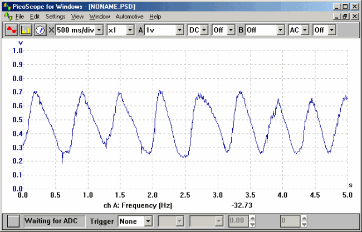Open the Automotive menu
Screen dimensions: 362x232
pyautogui.click(x=129, y=17)
